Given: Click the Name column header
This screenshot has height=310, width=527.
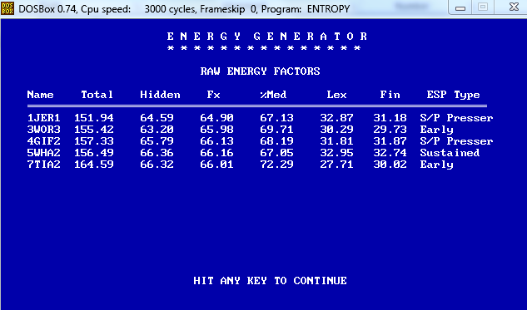Looking at the screenshot, I should [40, 95].
